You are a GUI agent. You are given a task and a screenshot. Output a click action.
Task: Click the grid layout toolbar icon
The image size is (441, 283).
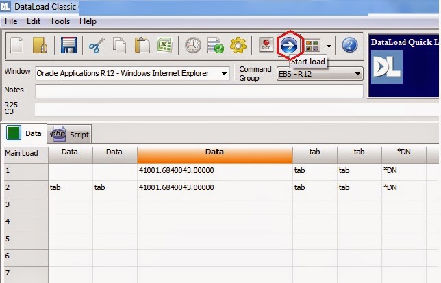point(312,45)
